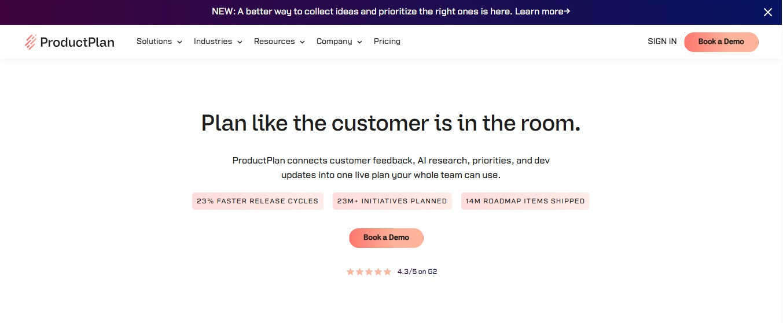Expand the Company dropdown chevron
The width and height of the screenshot is (783, 323).
359,42
